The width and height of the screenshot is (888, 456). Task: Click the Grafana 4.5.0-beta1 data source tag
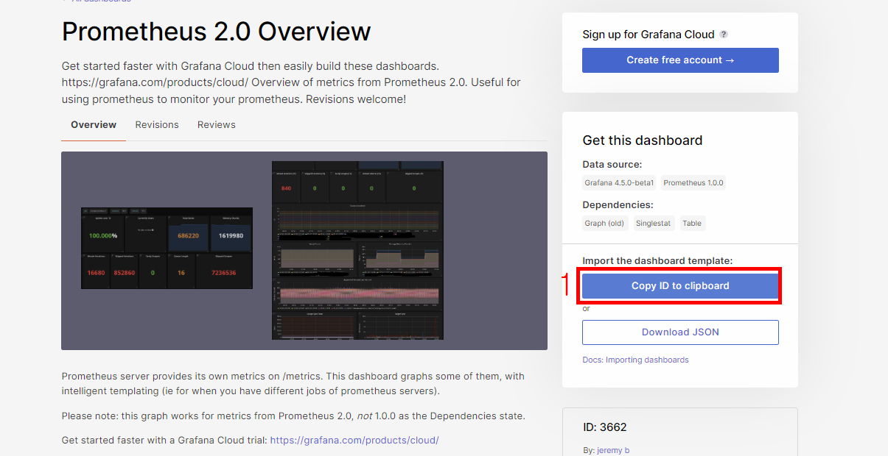point(619,182)
